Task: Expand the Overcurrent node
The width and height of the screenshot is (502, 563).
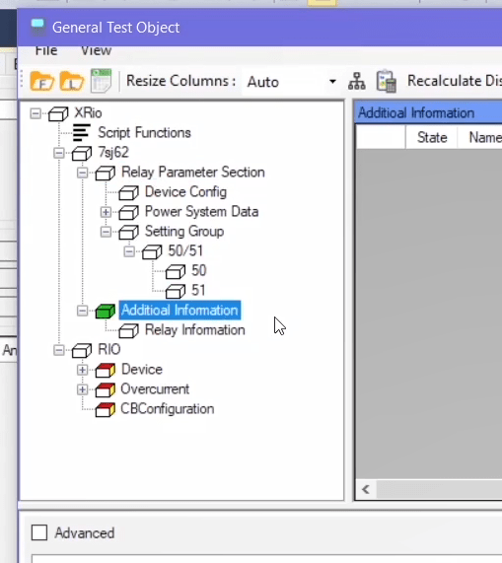Action: point(82,389)
